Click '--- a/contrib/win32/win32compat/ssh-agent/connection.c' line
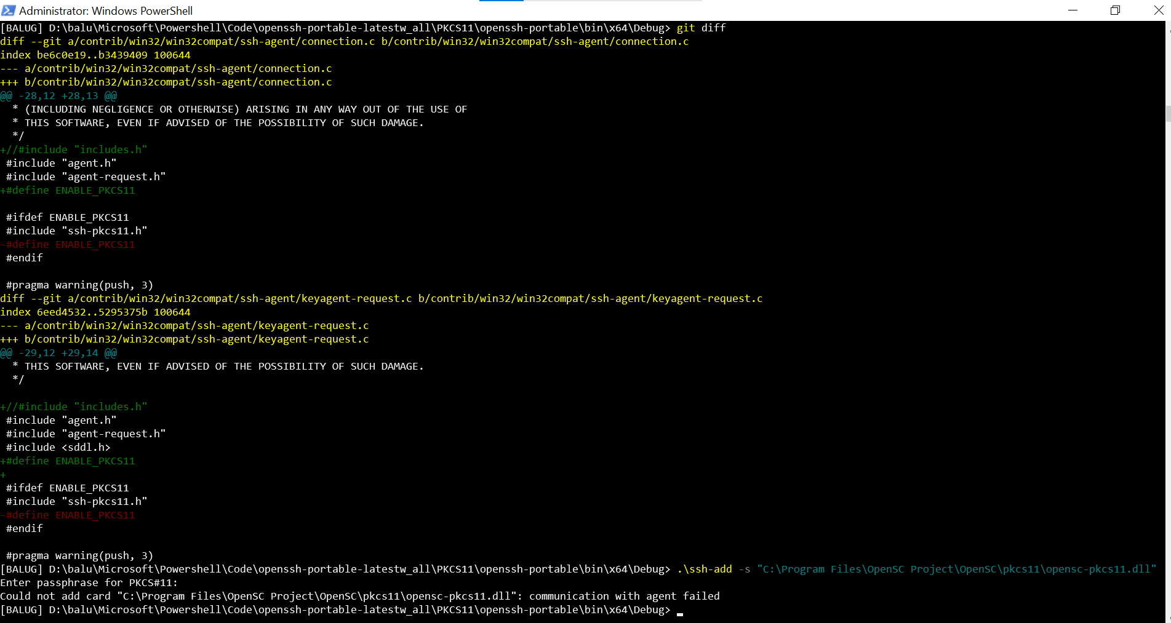 pyautogui.click(x=166, y=68)
